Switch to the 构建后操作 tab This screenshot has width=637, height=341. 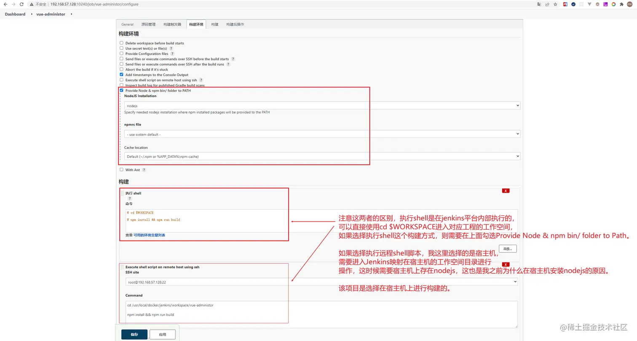(235, 24)
